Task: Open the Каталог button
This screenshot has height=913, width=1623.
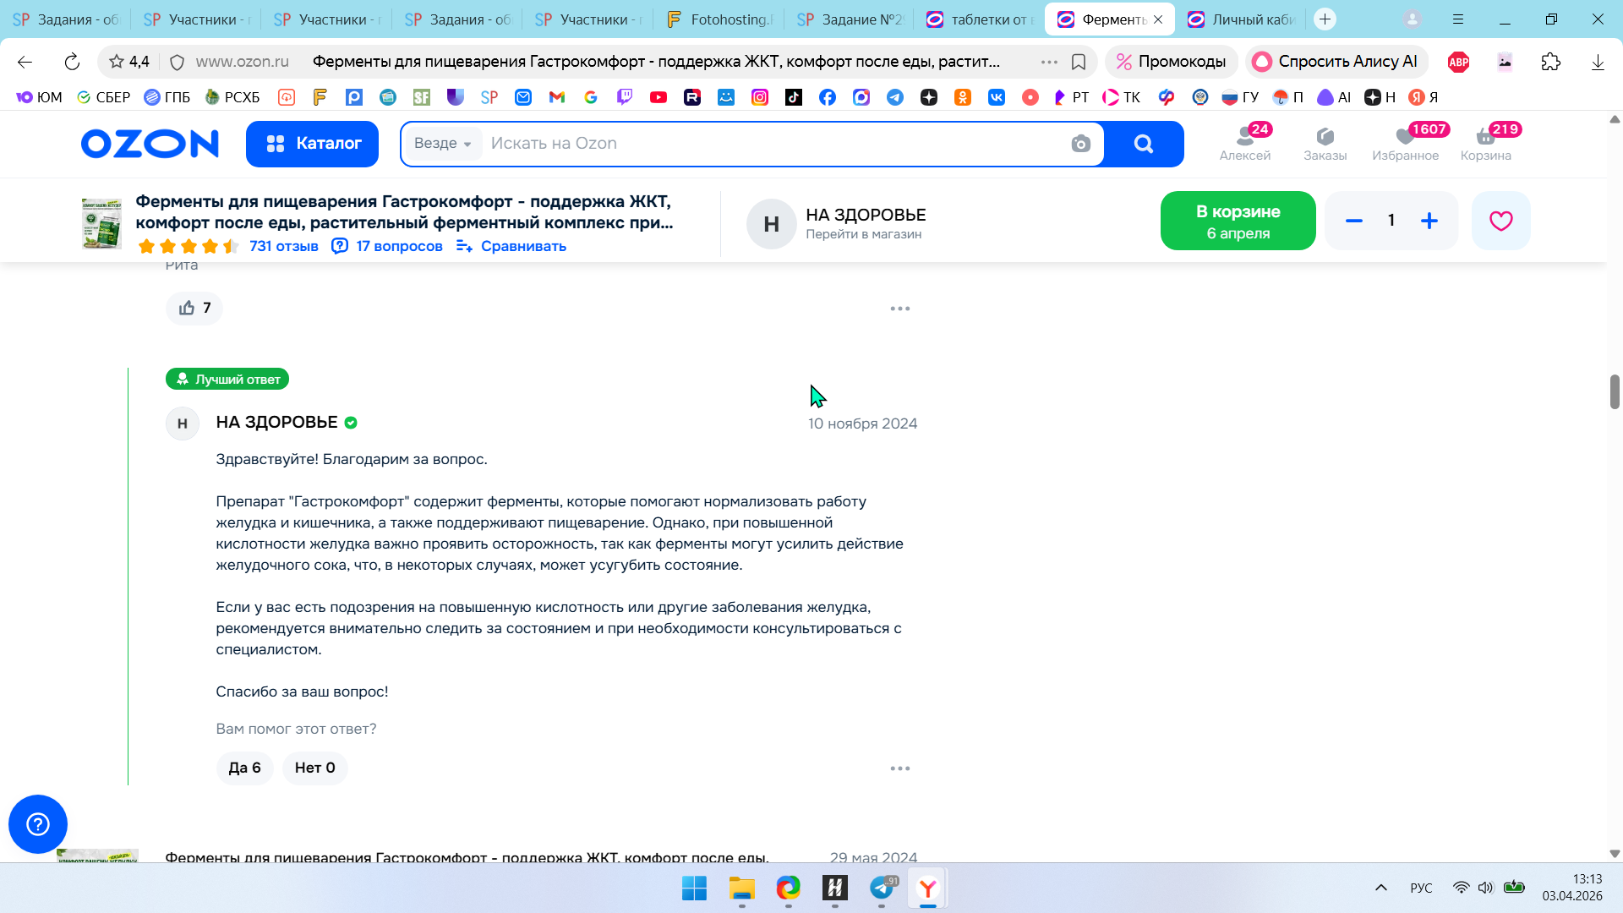Action: point(312,144)
